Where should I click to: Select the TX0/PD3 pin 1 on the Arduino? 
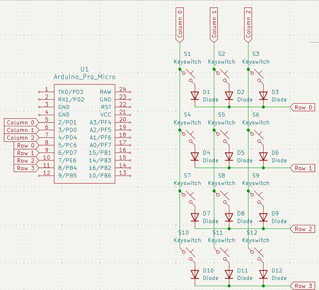[45, 92]
